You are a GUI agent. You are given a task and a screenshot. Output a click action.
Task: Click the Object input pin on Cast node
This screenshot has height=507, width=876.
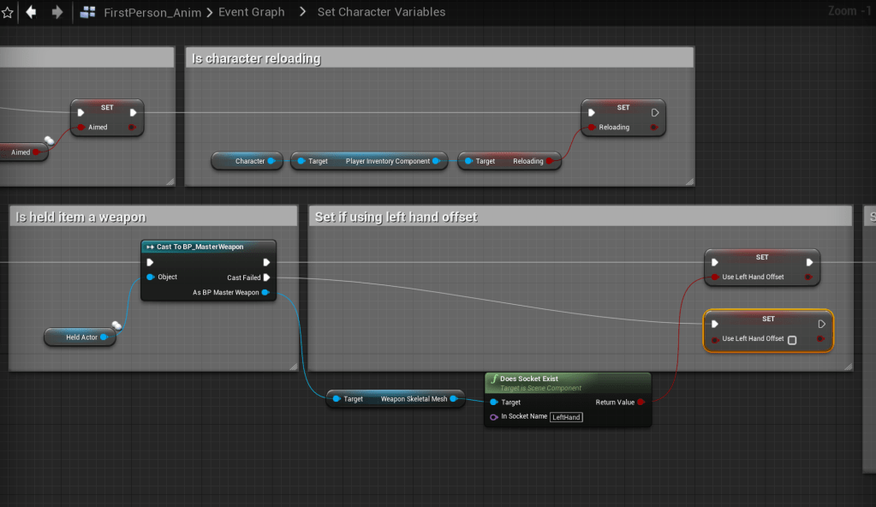(151, 277)
